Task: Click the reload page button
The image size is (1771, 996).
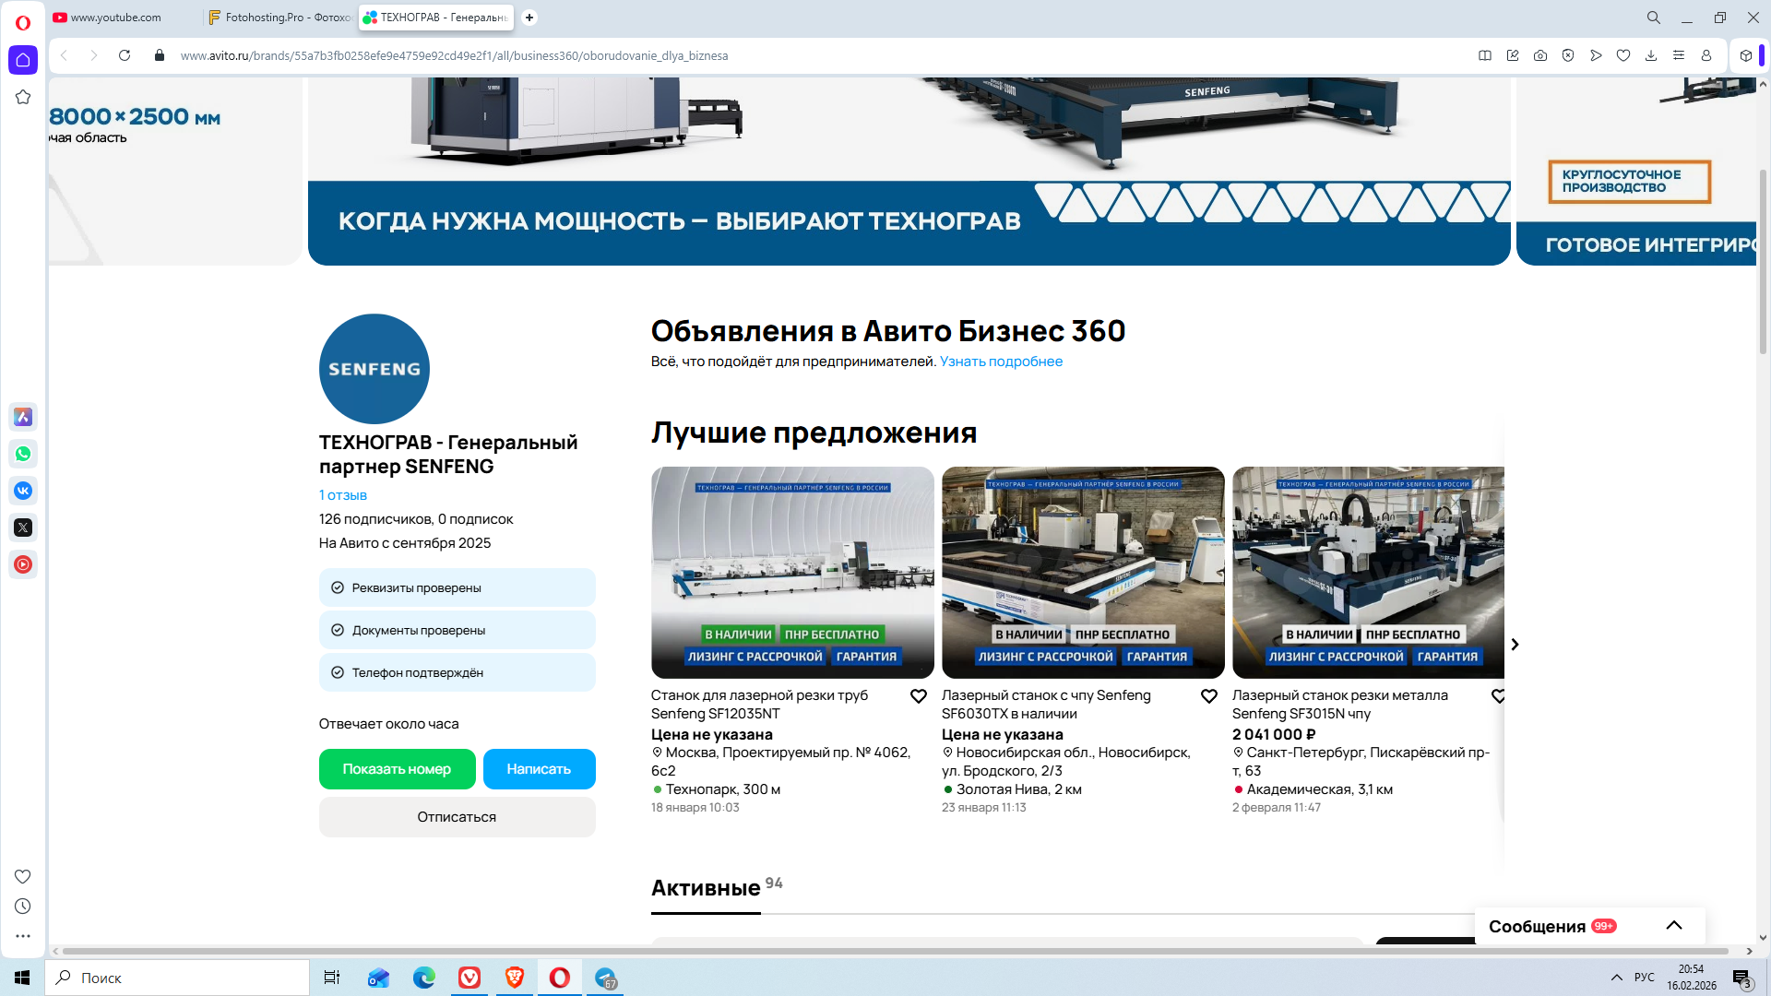Action: pyautogui.click(x=125, y=55)
